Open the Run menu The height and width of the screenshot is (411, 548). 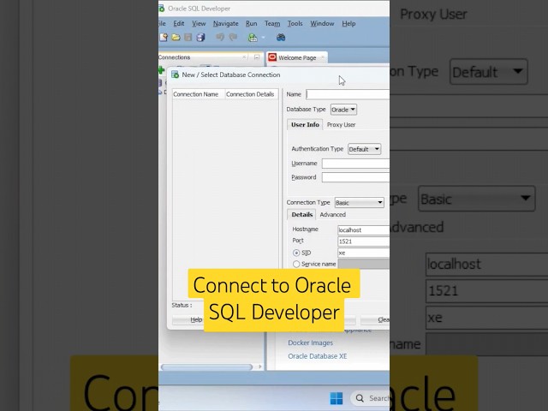251,23
